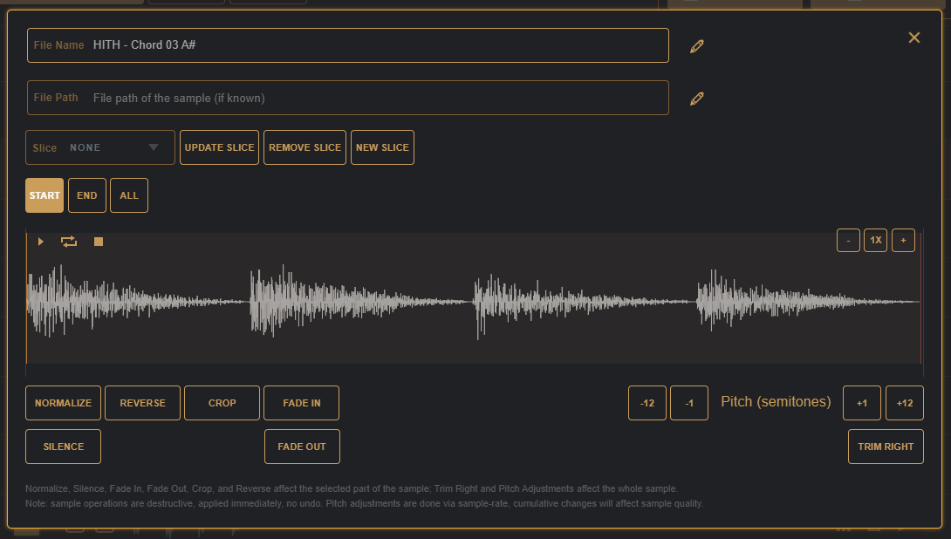Zoom out the waveform with minus button
This screenshot has width=951, height=539.
click(x=848, y=241)
